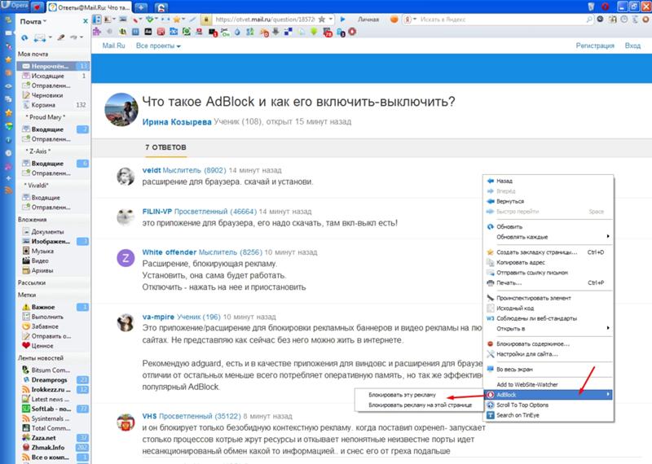This screenshot has width=652, height=464.
Task: Select the Важное label
Action: pyautogui.click(x=53, y=307)
